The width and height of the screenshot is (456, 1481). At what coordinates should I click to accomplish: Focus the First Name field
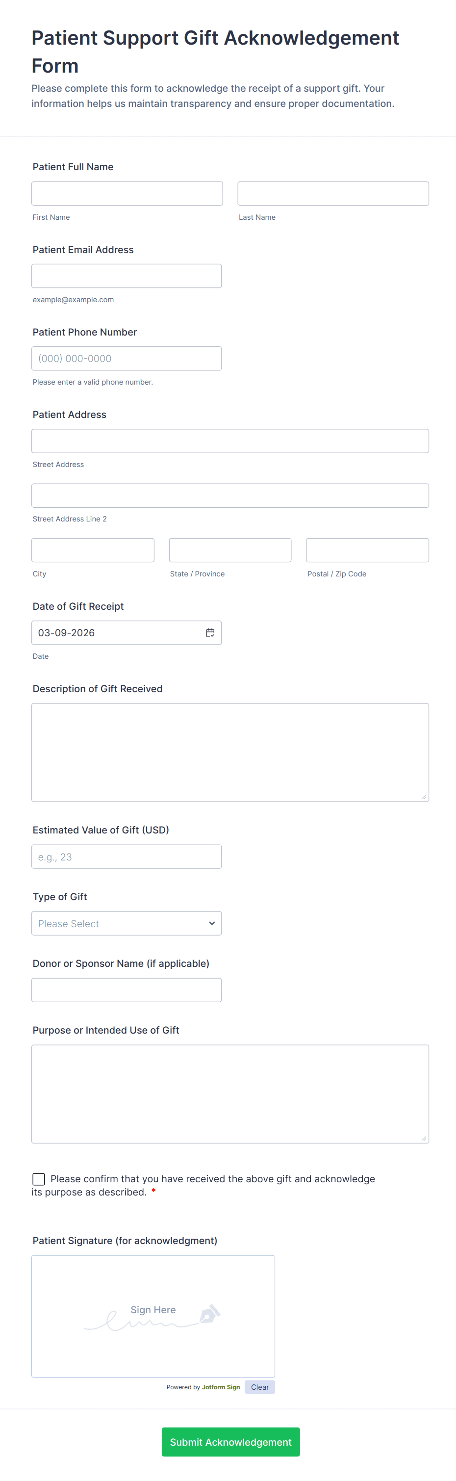tap(127, 193)
